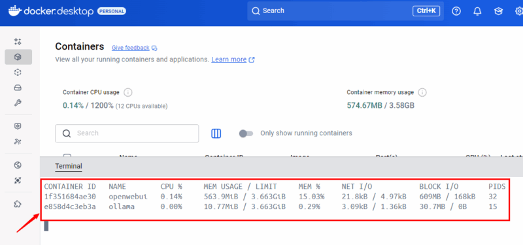This screenshot has height=245, width=523.
Task: Click the Give feedback chat icon
Action: coord(154,48)
